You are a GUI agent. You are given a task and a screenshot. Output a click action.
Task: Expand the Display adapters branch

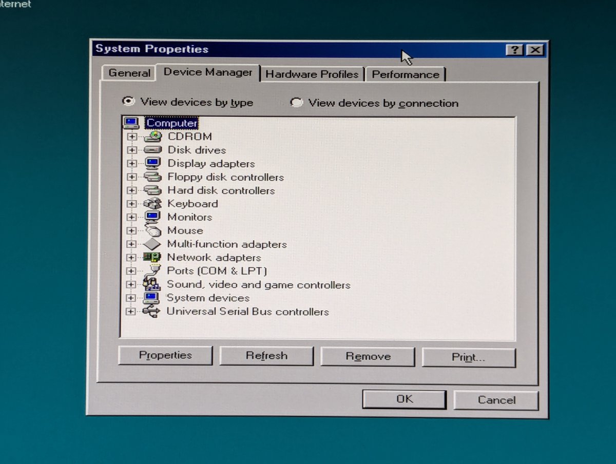click(132, 164)
